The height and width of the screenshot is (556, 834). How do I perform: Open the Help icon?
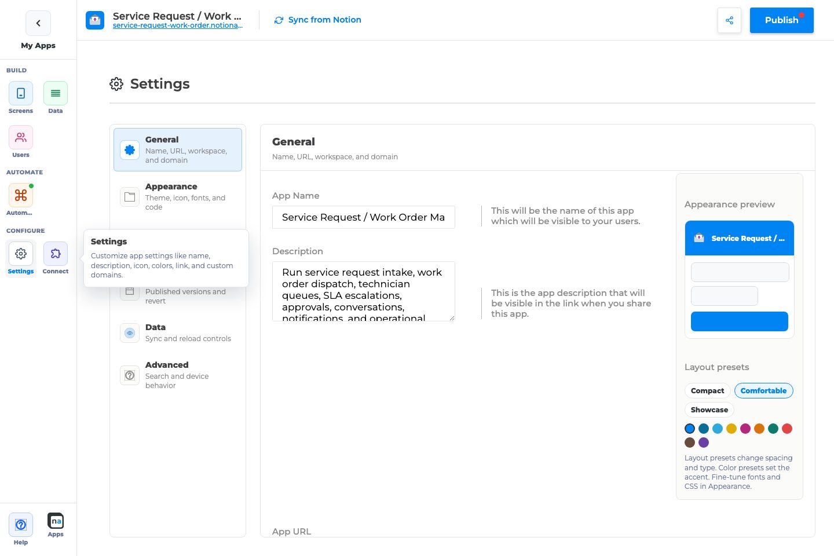(x=21, y=525)
